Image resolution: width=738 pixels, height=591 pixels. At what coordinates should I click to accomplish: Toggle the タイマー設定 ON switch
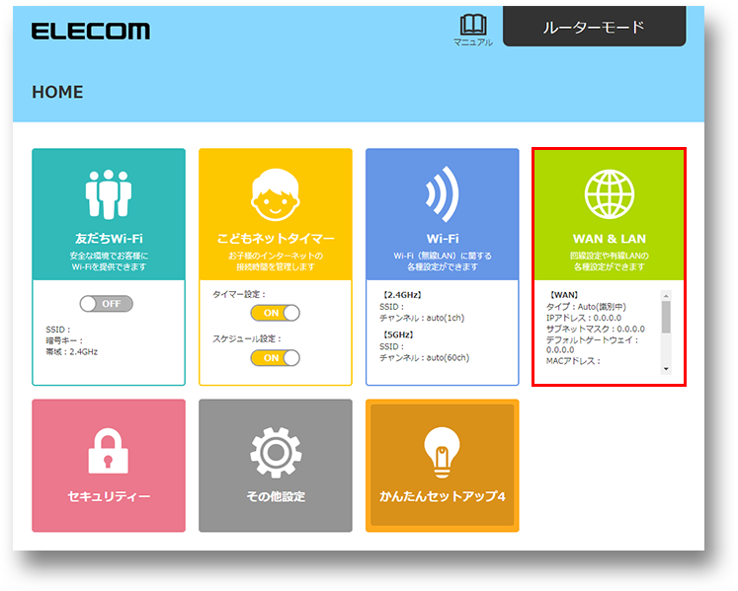tap(276, 313)
